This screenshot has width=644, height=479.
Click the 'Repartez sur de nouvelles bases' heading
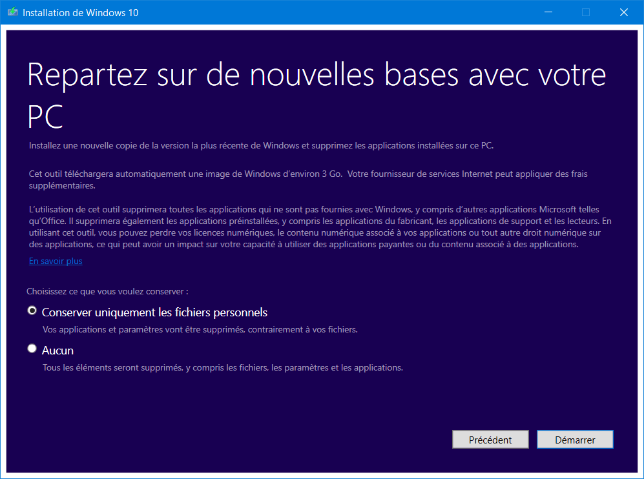click(x=317, y=96)
